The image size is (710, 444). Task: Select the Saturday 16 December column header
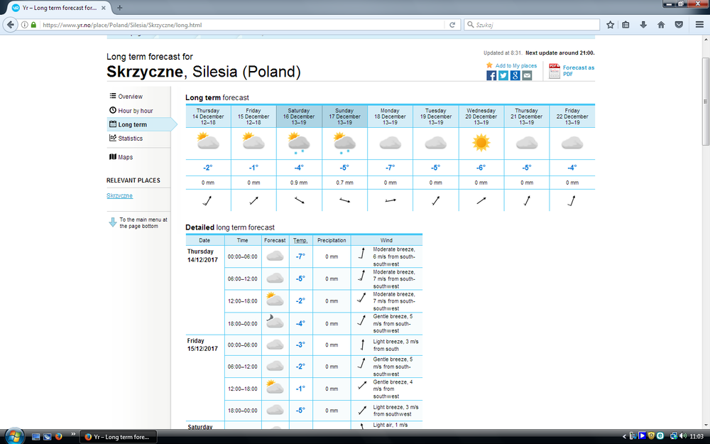[x=299, y=117]
